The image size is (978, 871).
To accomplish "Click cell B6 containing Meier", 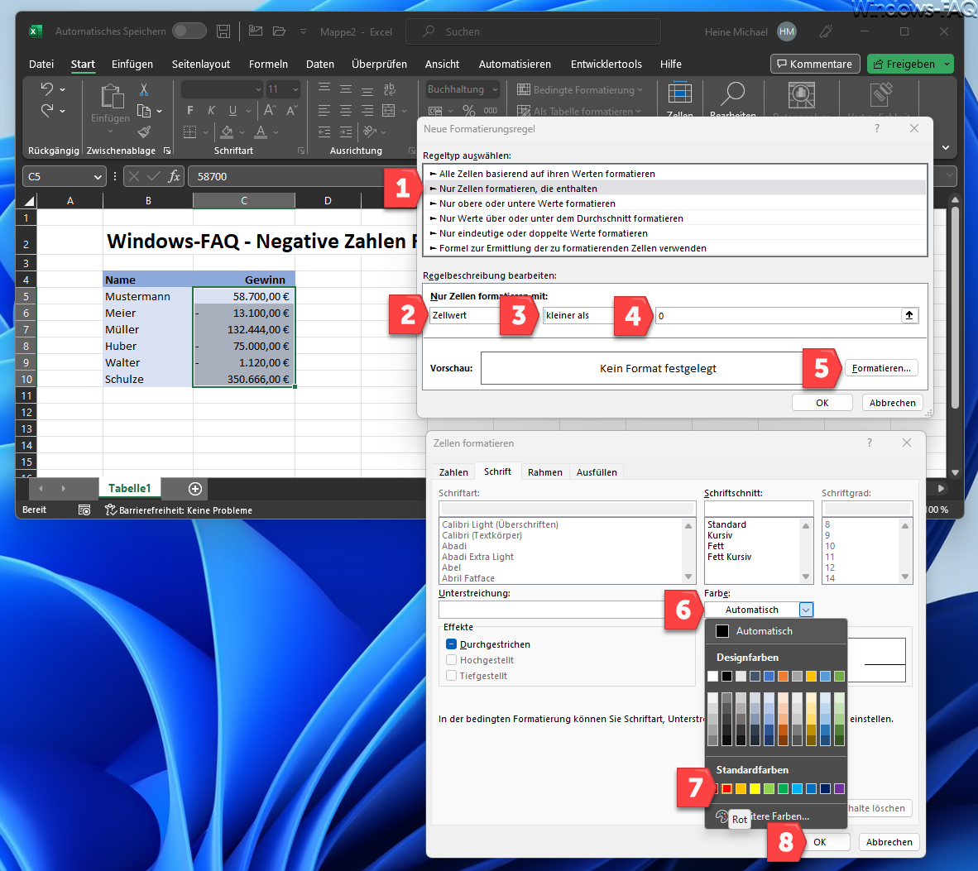I will (x=148, y=313).
